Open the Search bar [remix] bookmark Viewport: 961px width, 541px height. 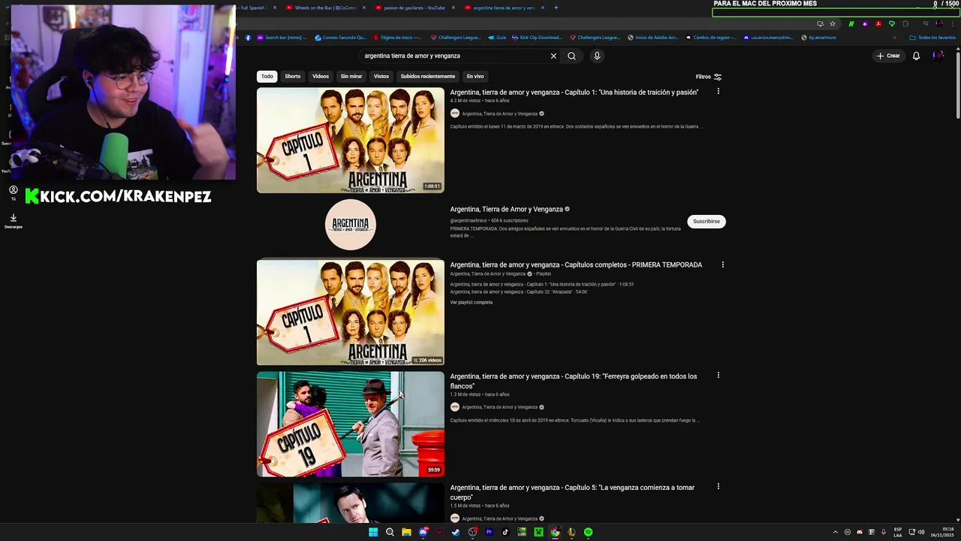[x=282, y=38]
